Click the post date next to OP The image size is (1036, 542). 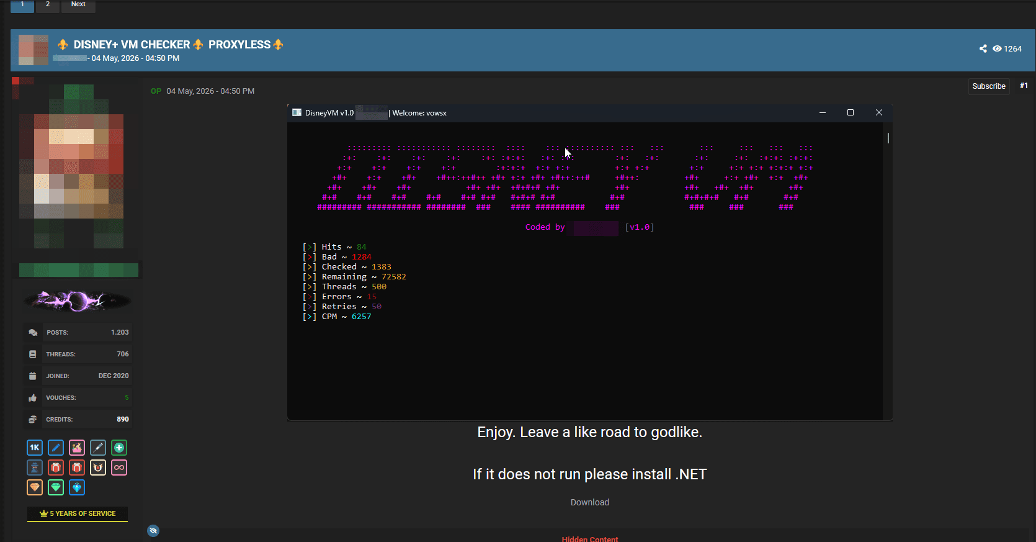pyautogui.click(x=210, y=91)
